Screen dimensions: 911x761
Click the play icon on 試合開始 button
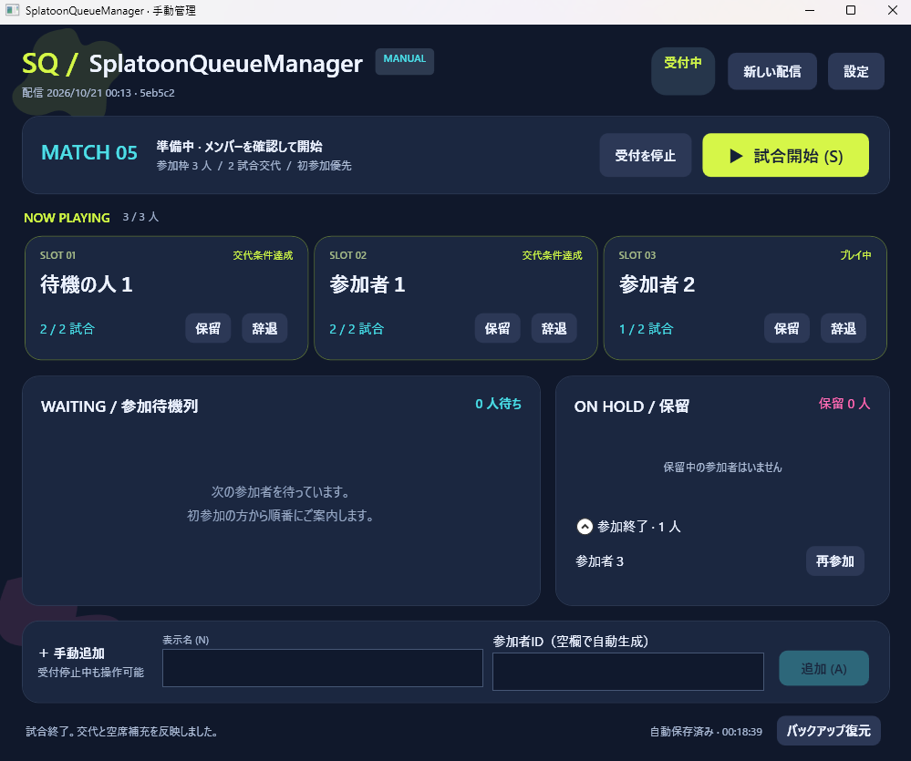[x=736, y=156]
